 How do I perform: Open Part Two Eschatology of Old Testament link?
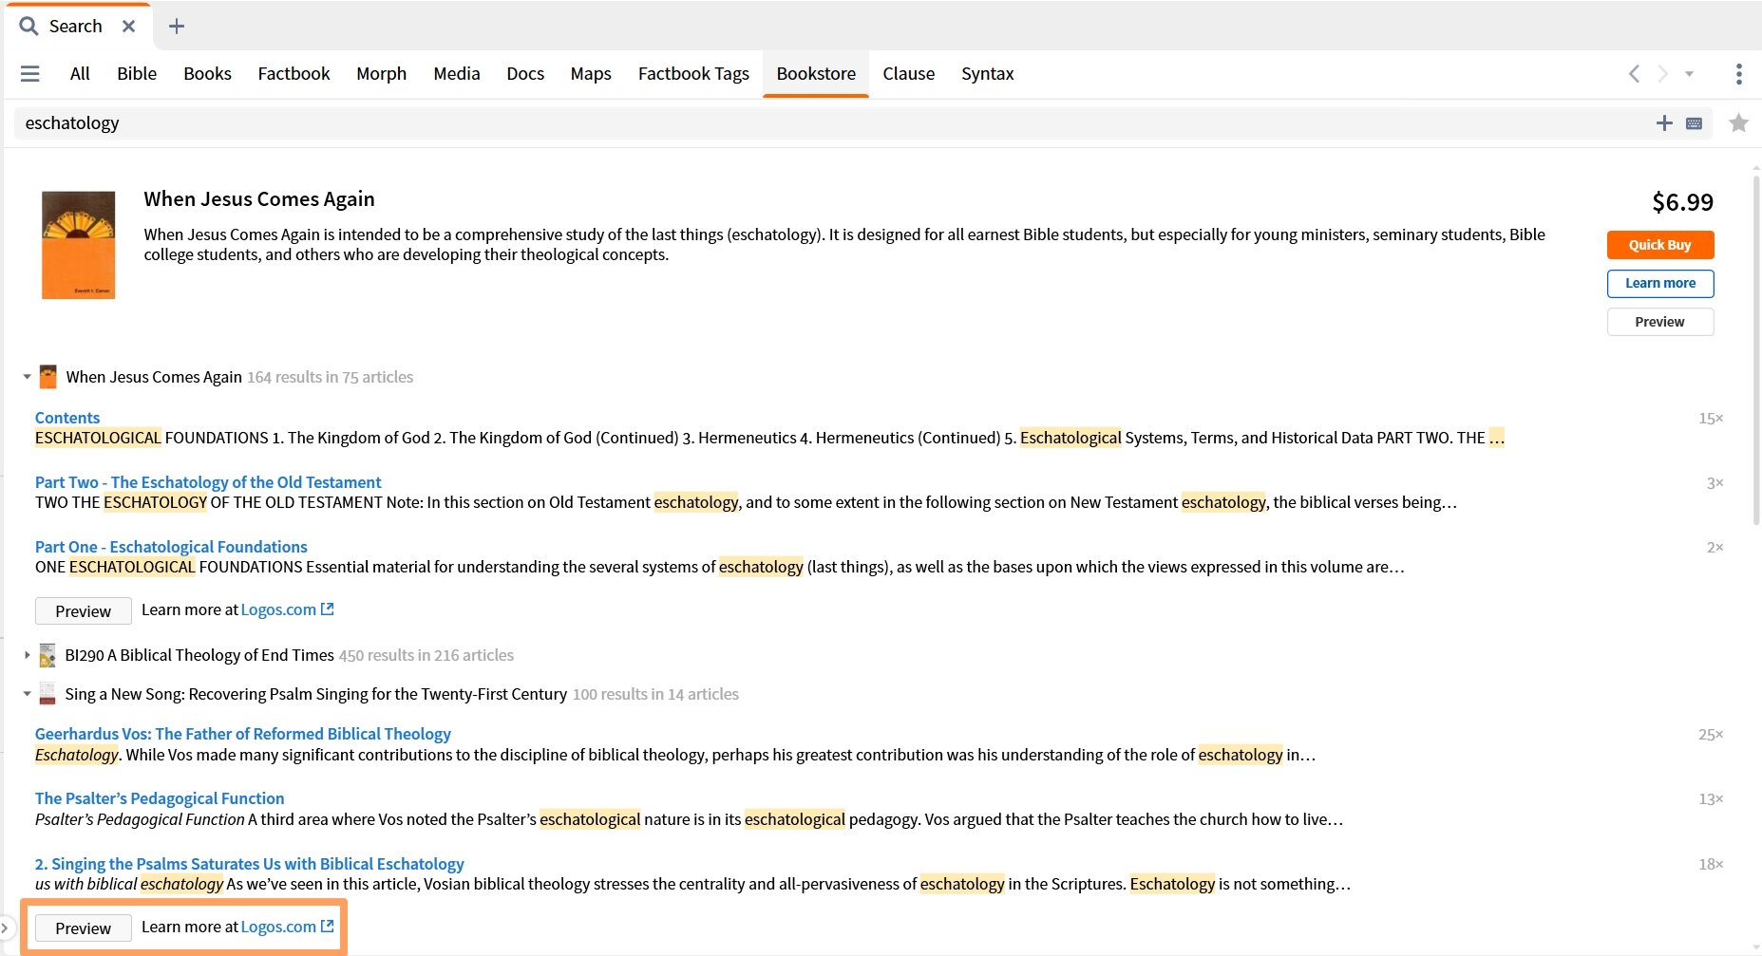tap(208, 482)
